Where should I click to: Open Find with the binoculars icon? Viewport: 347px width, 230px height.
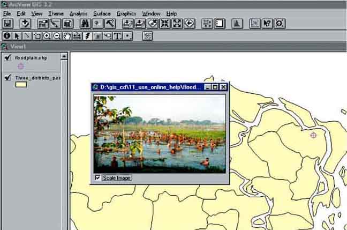pyautogui.click(x=85, y=24)
